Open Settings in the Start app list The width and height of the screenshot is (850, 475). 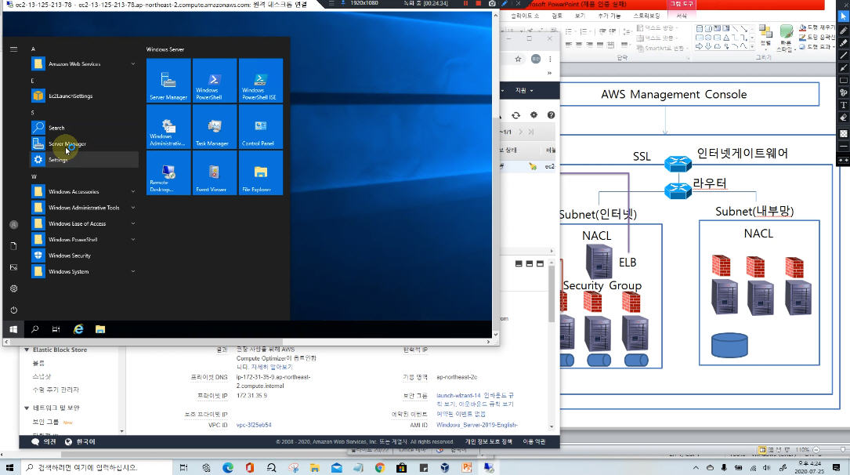pos(84,159)
